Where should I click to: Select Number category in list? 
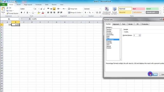[109, 31]
